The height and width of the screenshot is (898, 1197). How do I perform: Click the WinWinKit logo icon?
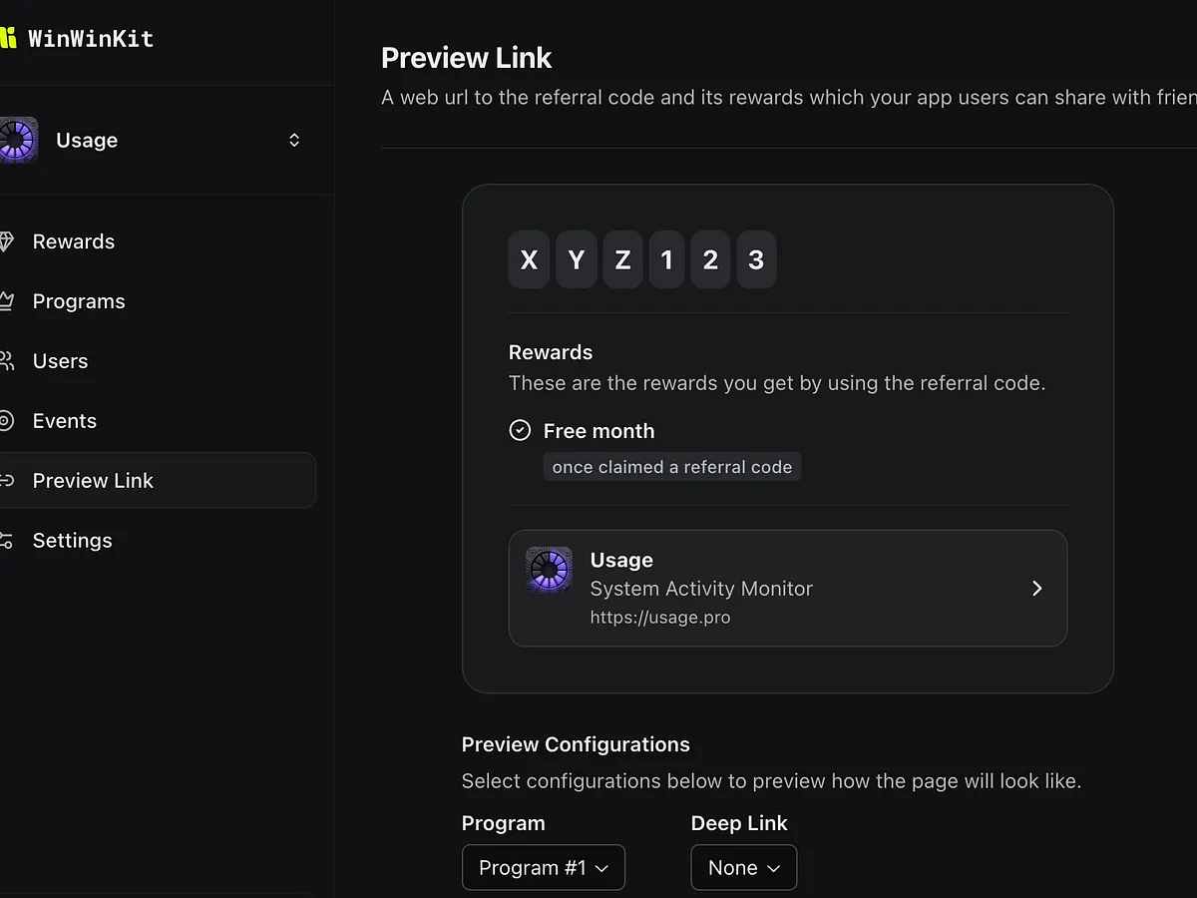pyautogui.click(x=8, y=39)
